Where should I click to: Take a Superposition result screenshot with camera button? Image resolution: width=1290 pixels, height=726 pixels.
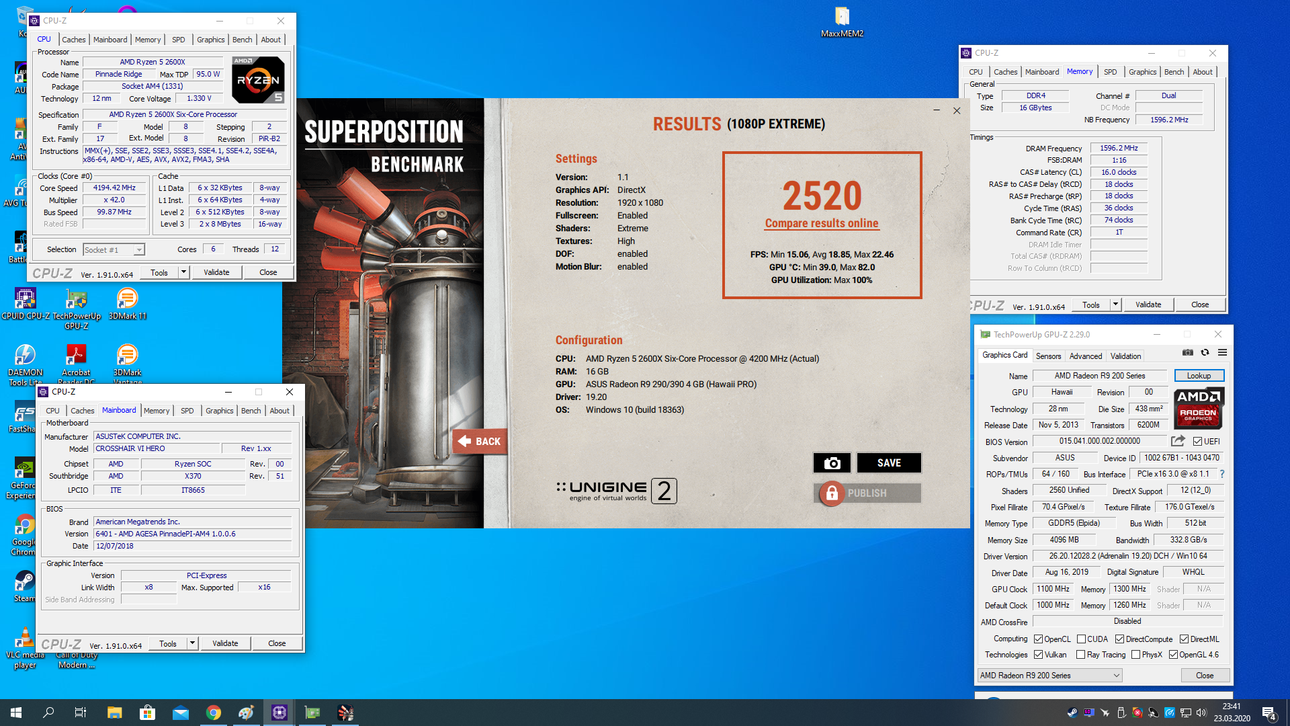[832, 462]
